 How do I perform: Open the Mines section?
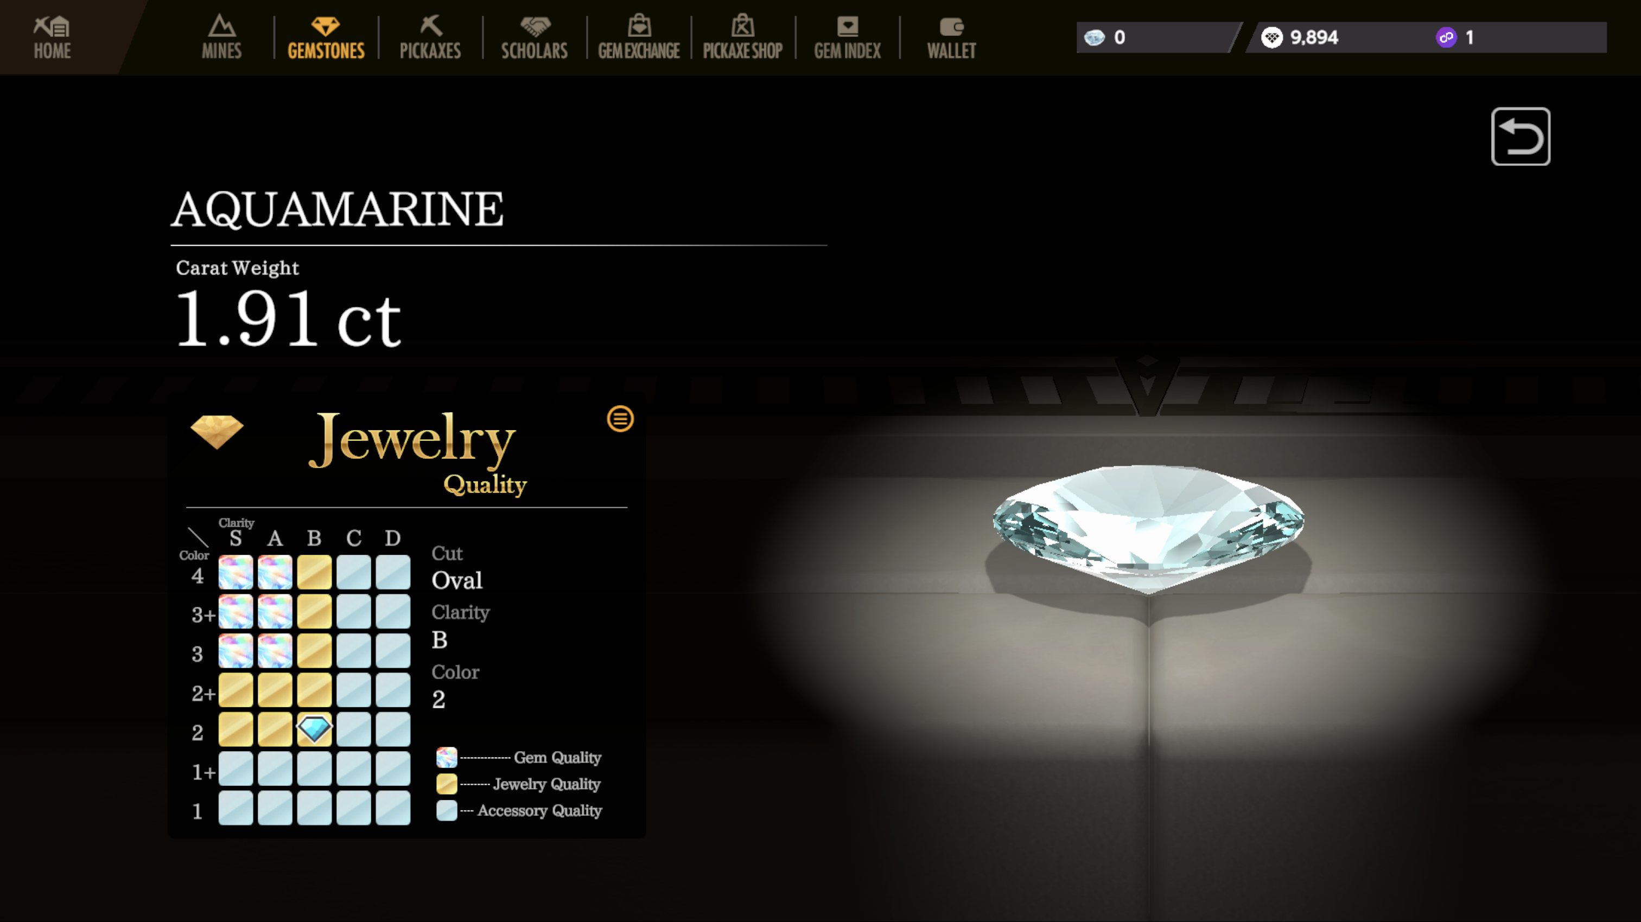[221, 38]
